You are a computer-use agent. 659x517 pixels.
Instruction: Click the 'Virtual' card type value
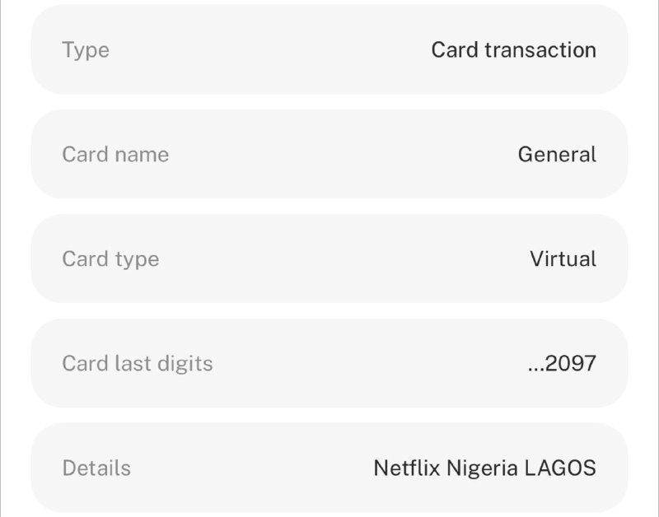tap(563, 259)
